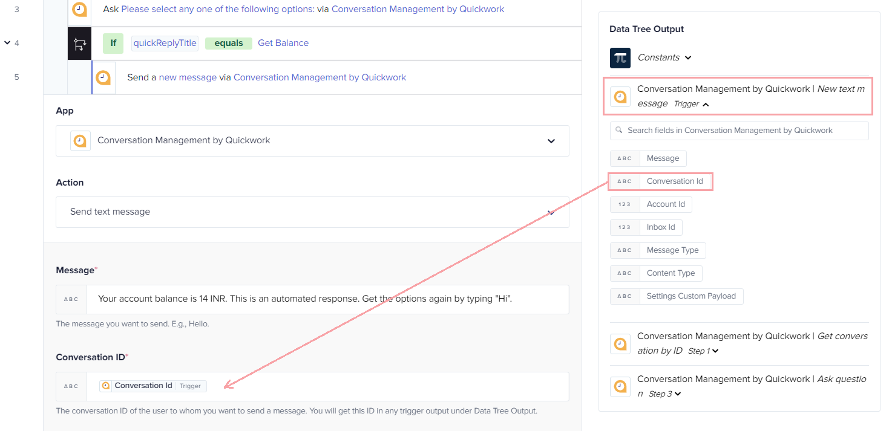Click the New text message trigger app icon
Screen dimensions: 892x431
pyautogui.click(x=620, y=97)
